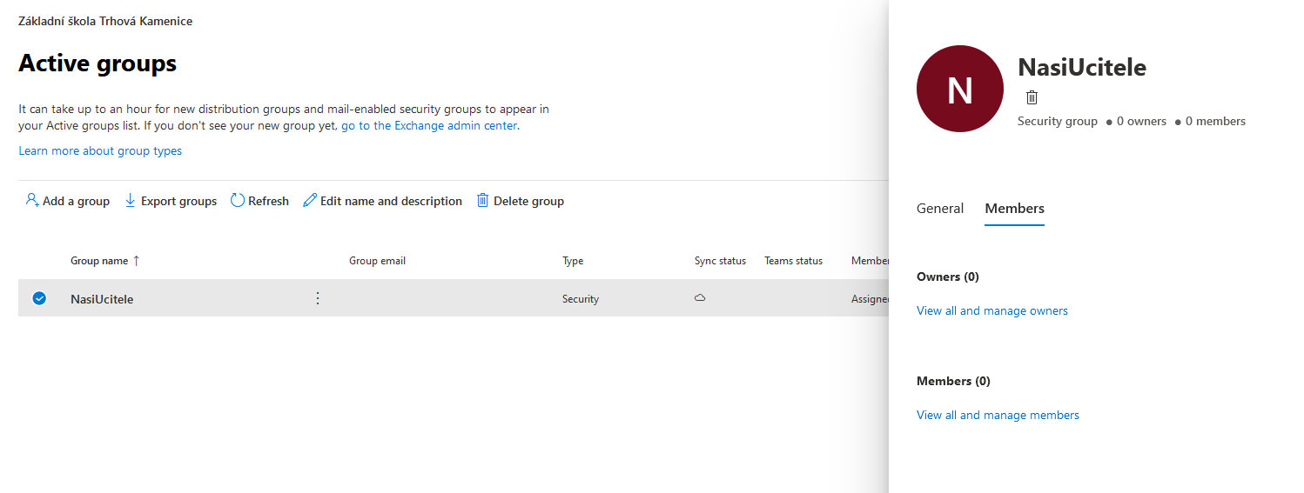This screenshot has height=493, width=1304.
Task: Sort by the Group name column header
Action: tap(99, 261)
